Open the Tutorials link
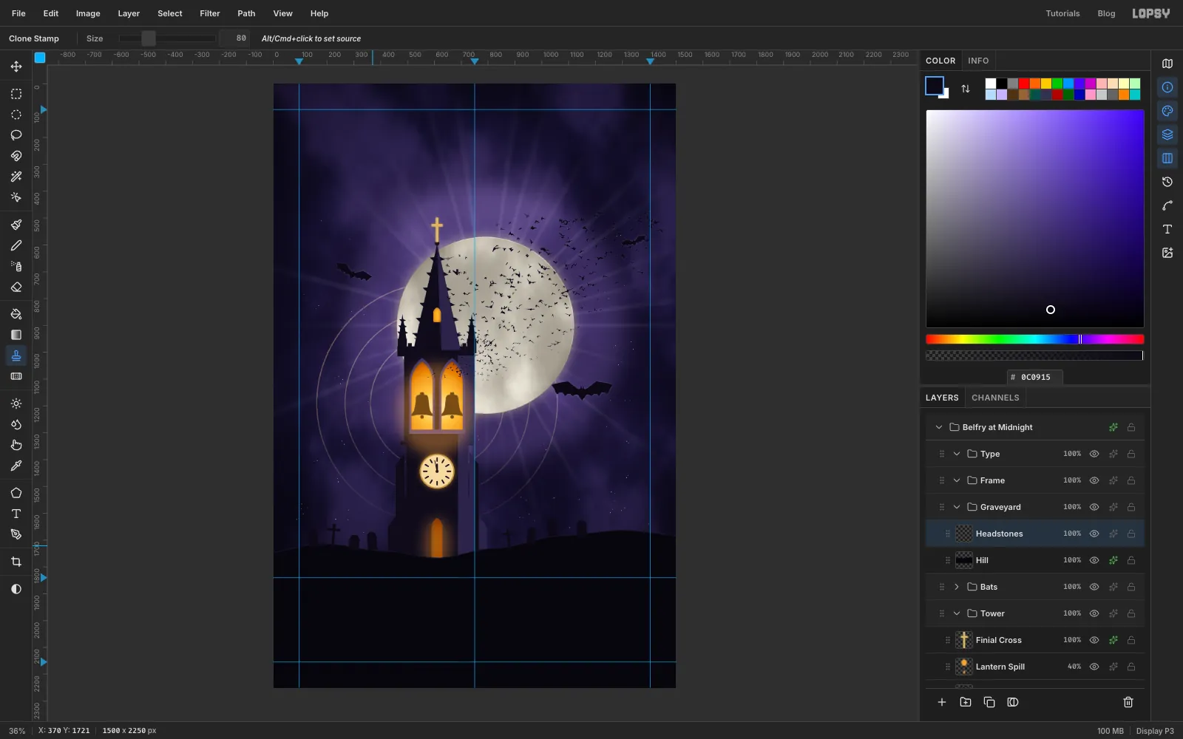Image resolution: width=1183 pixels, height=739 pixels. (1062, 13)
